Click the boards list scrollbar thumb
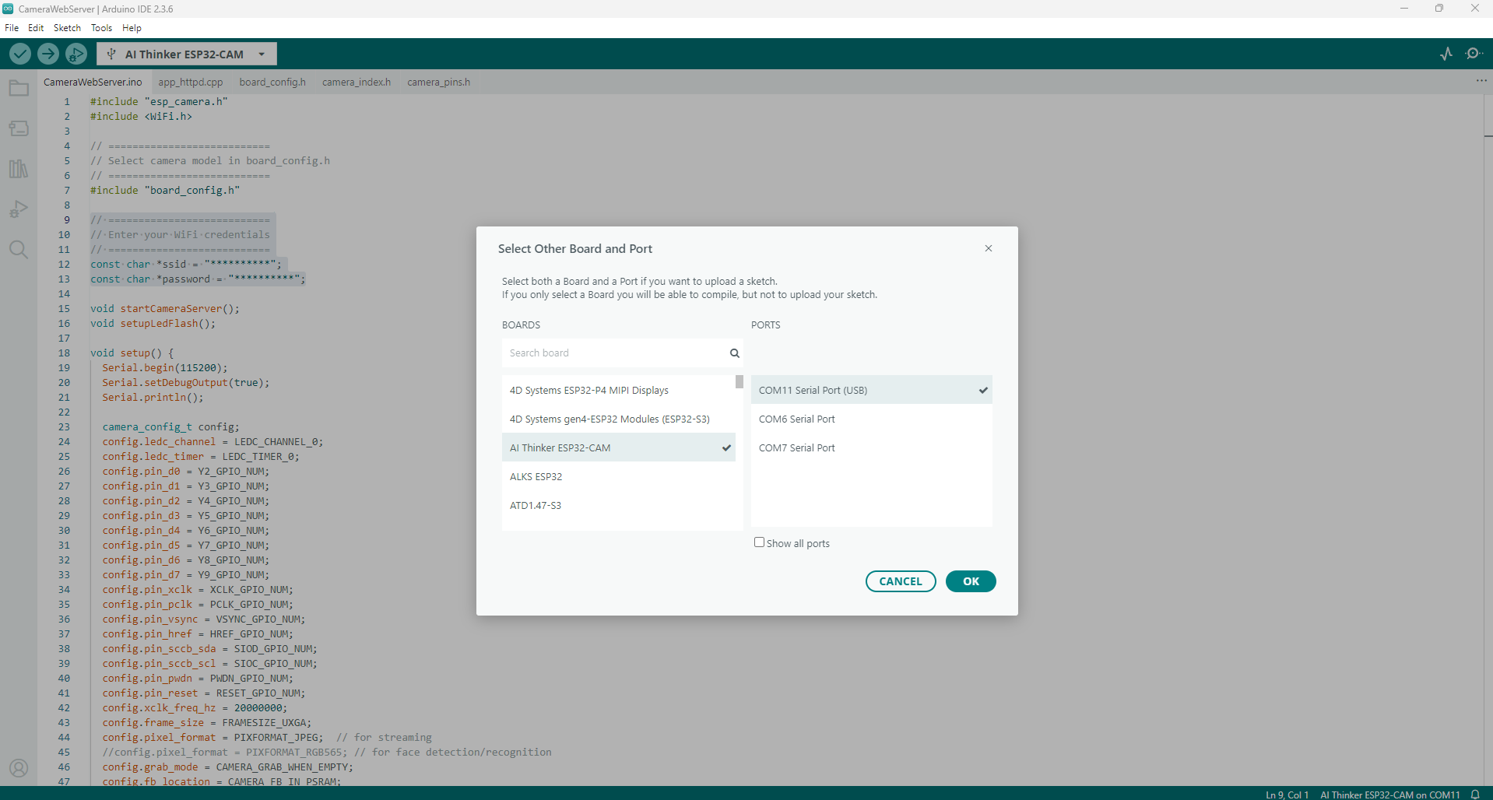Image resolution: width=1493 pixels, height=800 pixels. 739,382
